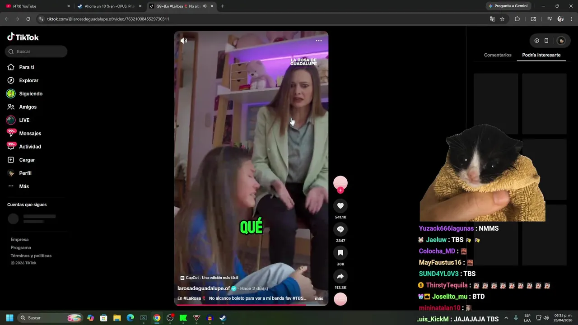Expand Términos y políticas section

click(x=31, y=256)
